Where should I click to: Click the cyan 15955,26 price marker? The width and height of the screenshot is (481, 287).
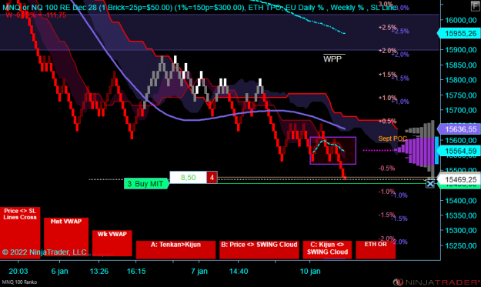point(459,33)
